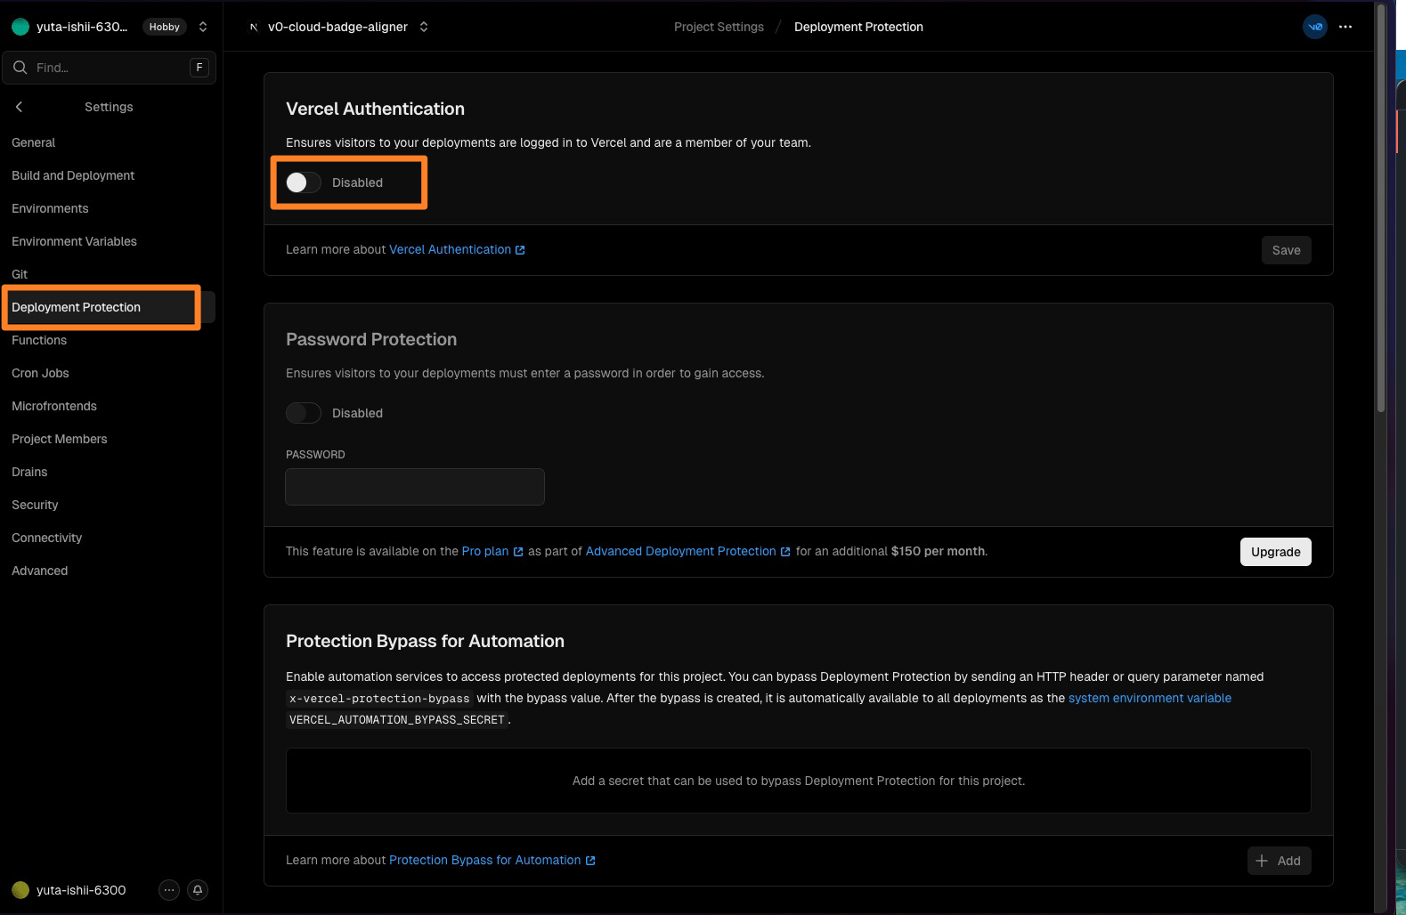Click the notification bell icon

click(198, 890)
